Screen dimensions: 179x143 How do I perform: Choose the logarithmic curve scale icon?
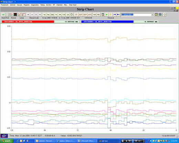point(24,14)
